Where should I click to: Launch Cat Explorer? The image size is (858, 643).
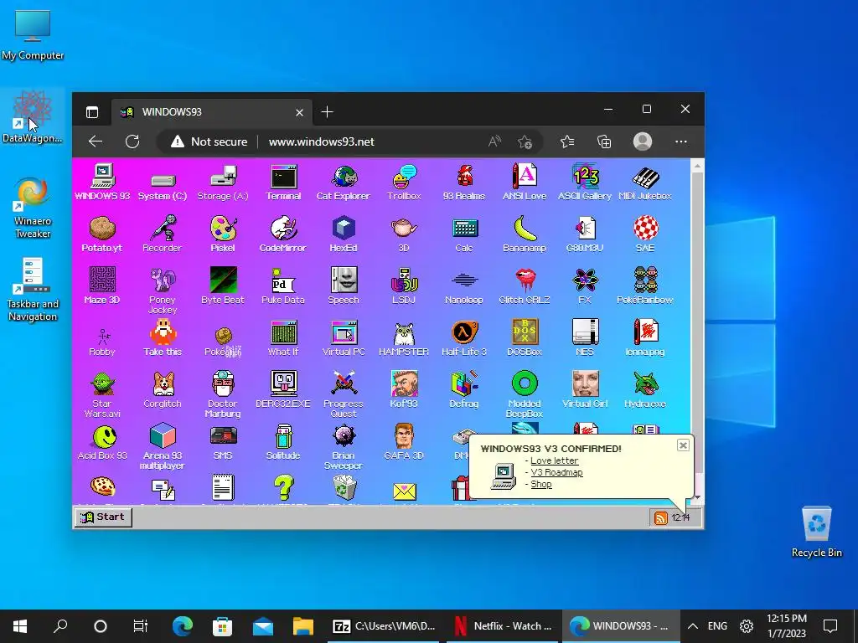pos(343,183)
